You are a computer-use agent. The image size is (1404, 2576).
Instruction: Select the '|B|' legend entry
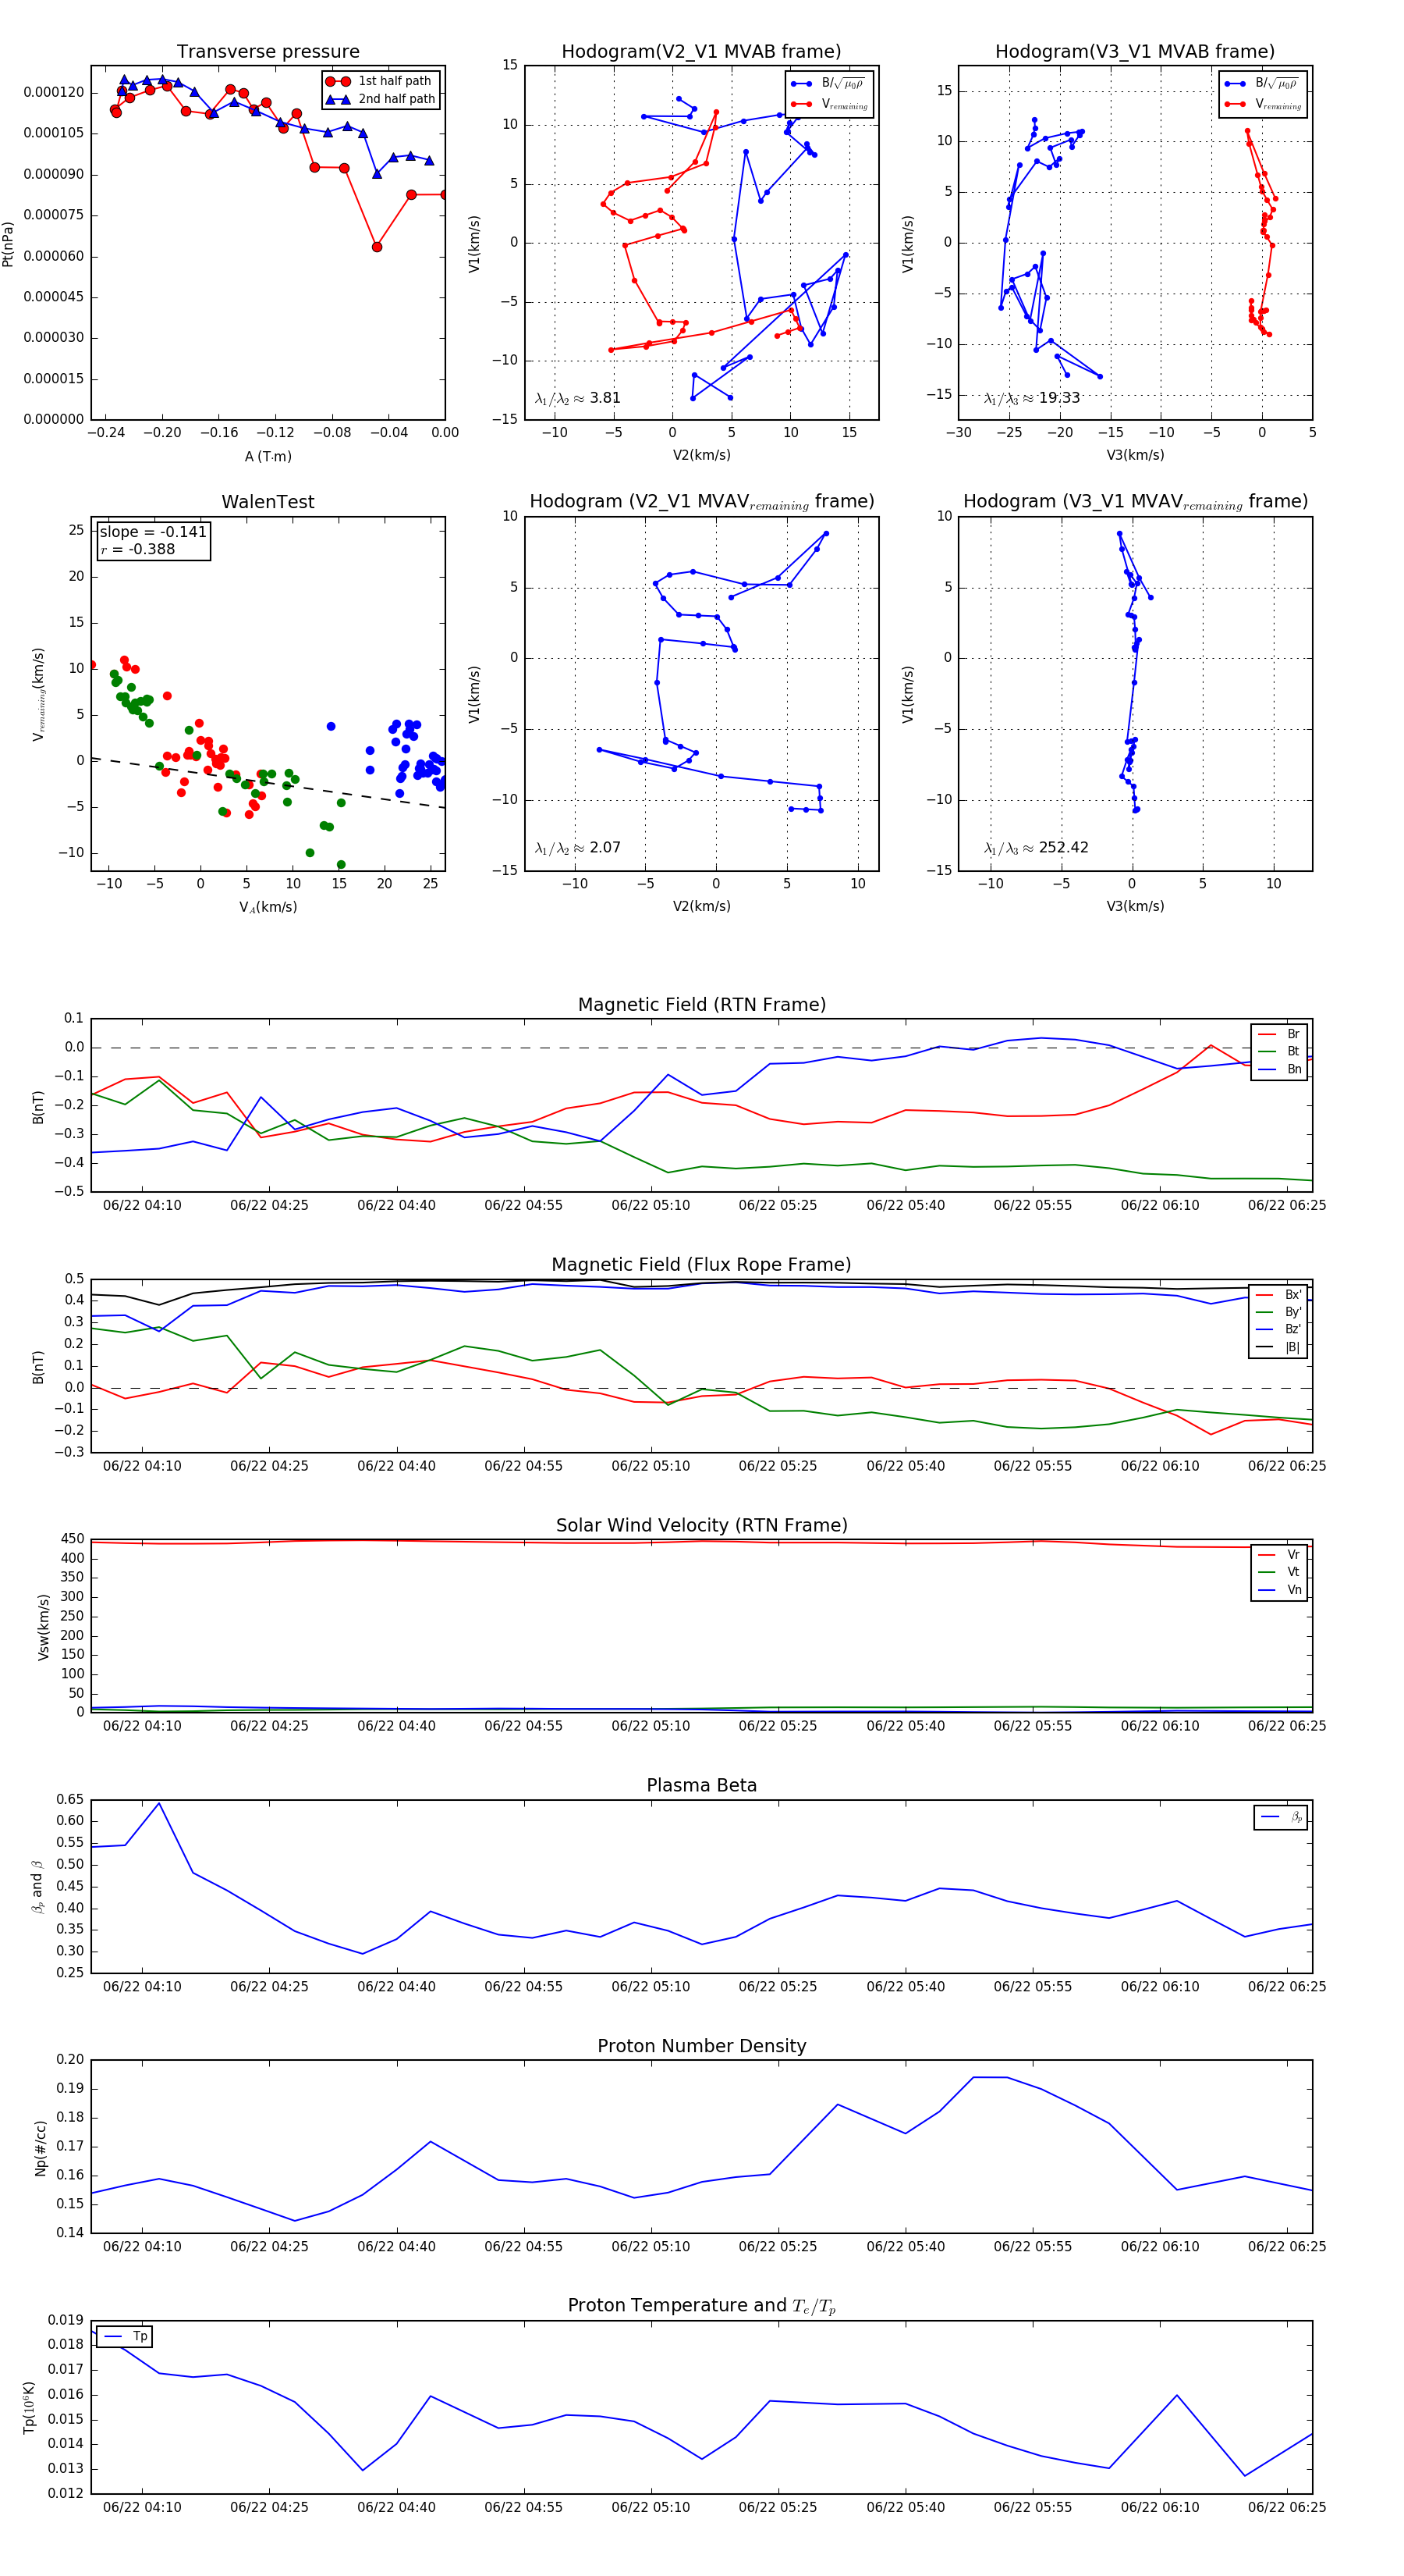(1279, 1347)
